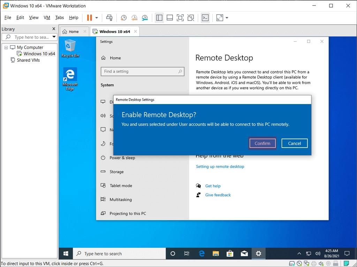Cancel the Enable Remote Desktop dialog
Image resolution: width=357 pixels, height=267 pixels.
pos(294,143)
